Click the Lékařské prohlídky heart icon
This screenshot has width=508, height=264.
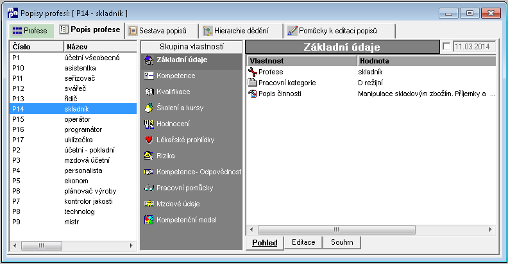[149, 140]
